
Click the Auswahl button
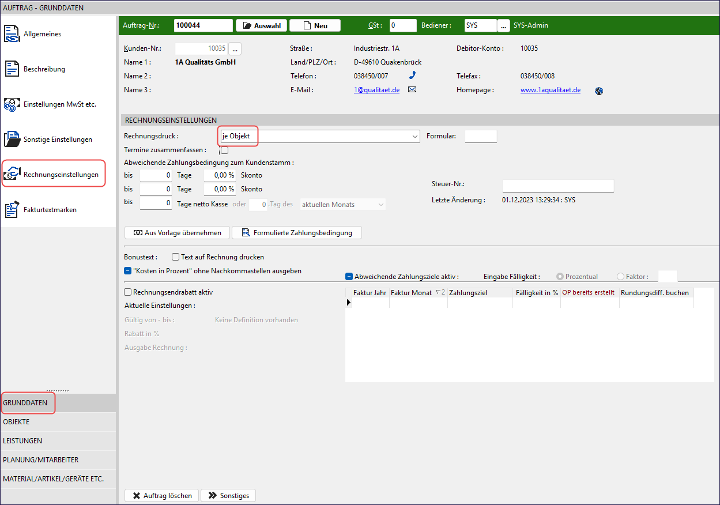coord(261,25)
